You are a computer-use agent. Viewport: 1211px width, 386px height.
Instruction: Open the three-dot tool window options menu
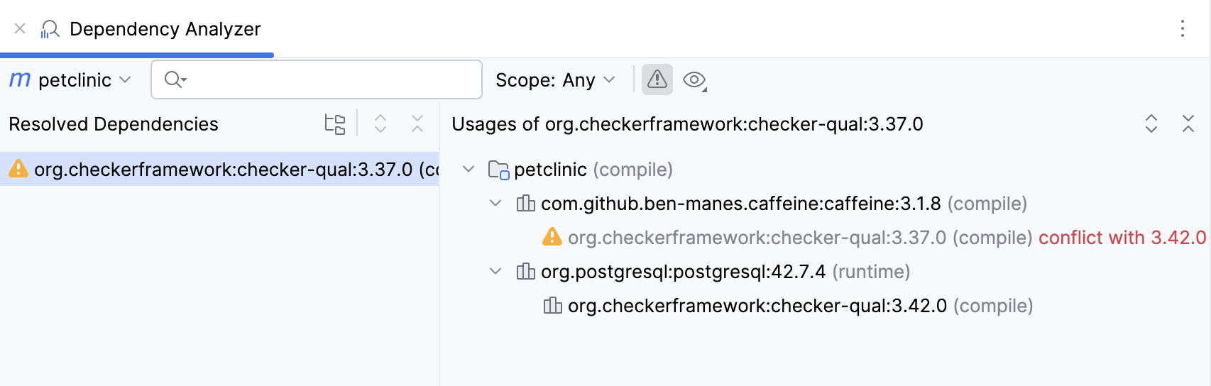(1182, 28)
